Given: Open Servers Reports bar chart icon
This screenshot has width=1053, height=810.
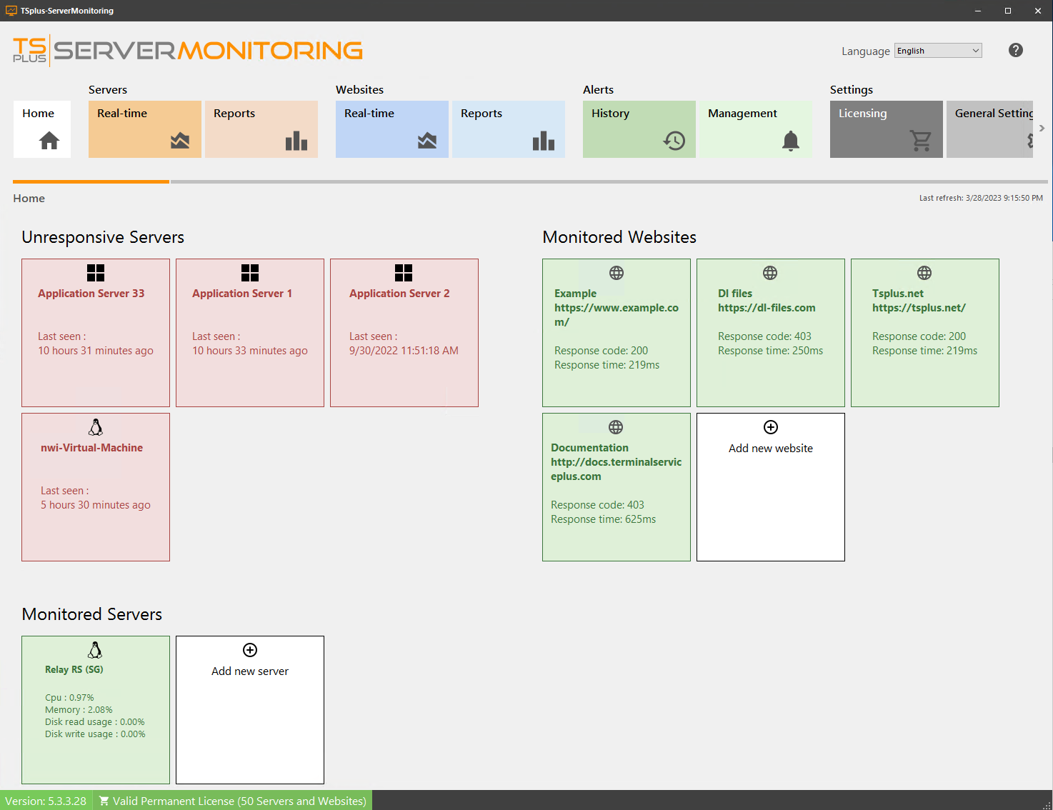Looking at the screenshot, I should tap(296, 141).
